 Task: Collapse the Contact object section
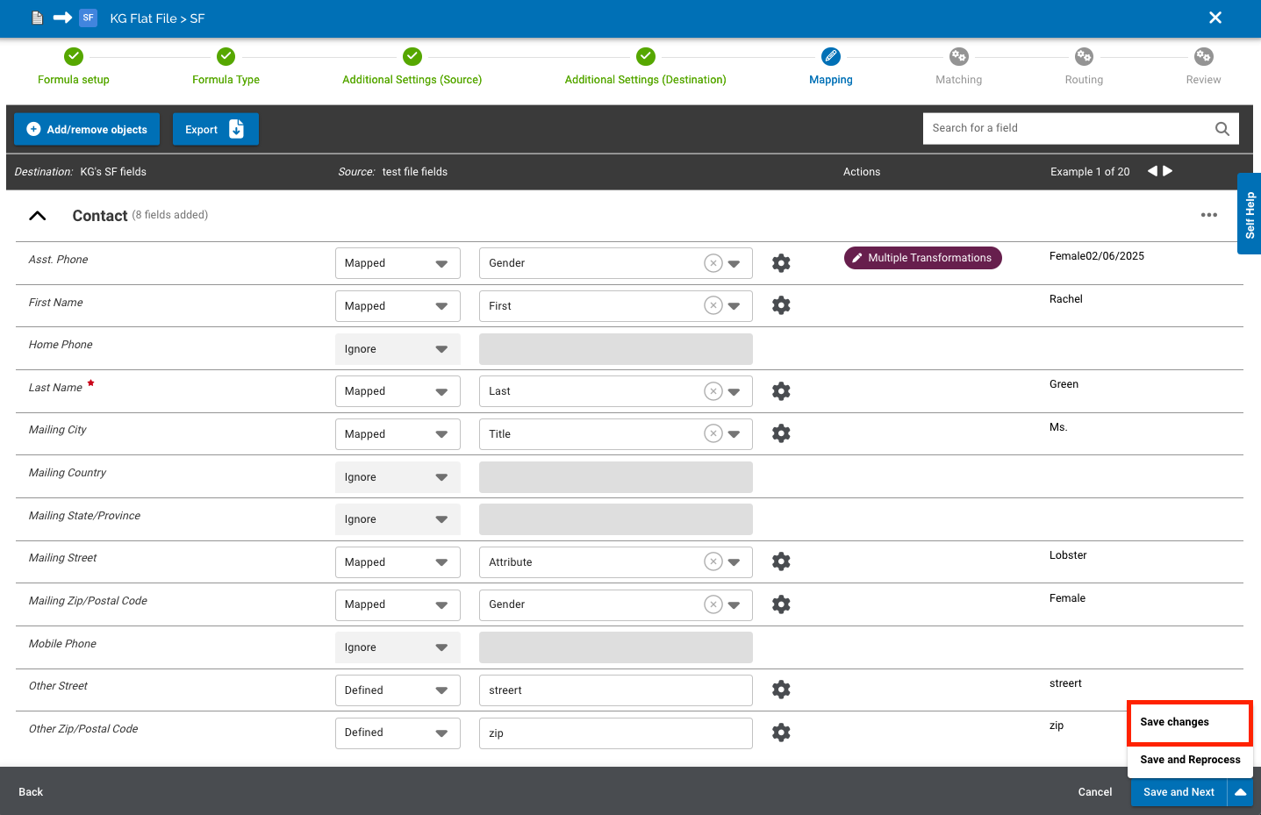pyautogui.click(x=38, y=216)
